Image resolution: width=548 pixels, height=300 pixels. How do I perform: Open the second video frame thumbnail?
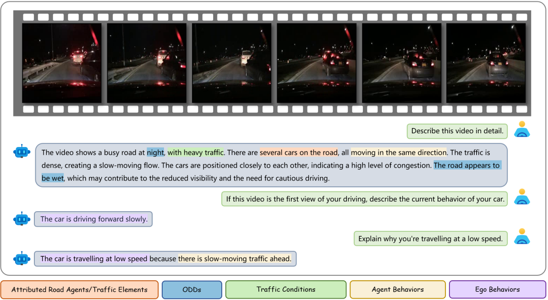click(147, 63)
